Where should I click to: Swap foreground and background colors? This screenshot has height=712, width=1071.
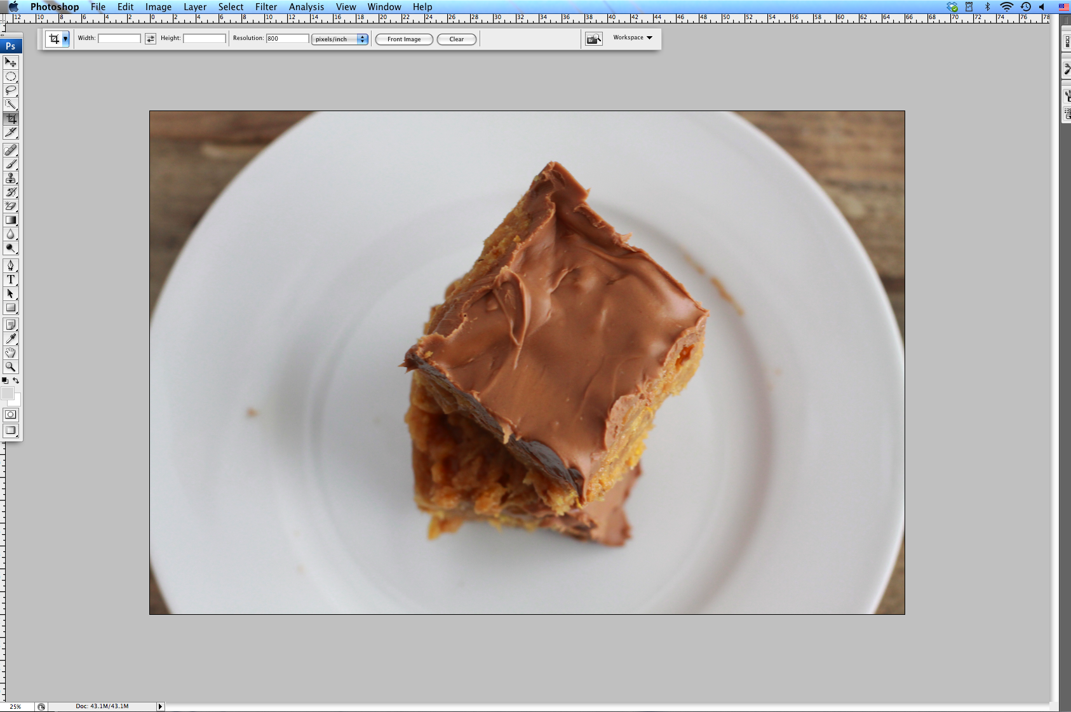pos(16,380)
